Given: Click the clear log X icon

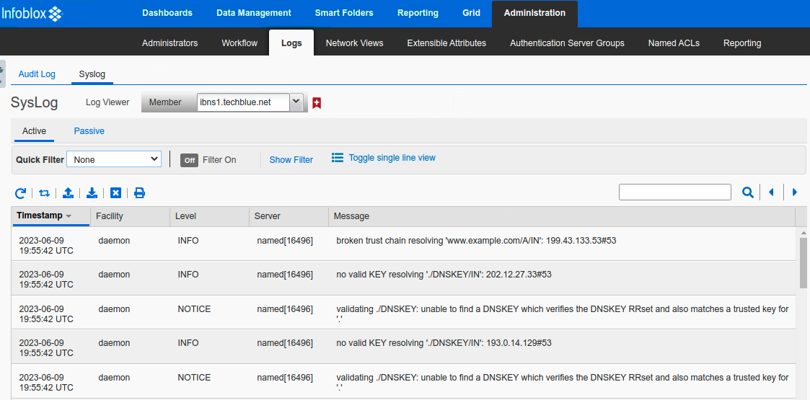Looking at the screenshot, I should click(115, 192).
